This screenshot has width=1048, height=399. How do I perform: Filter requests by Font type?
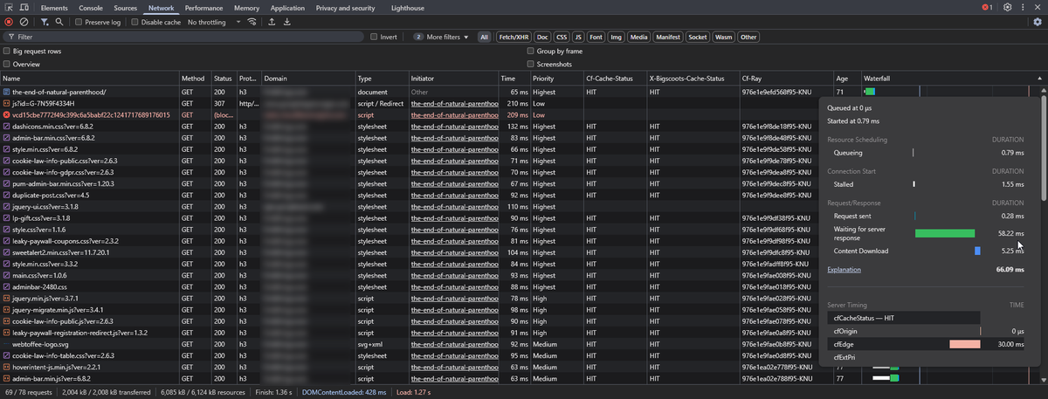(596, 37)
